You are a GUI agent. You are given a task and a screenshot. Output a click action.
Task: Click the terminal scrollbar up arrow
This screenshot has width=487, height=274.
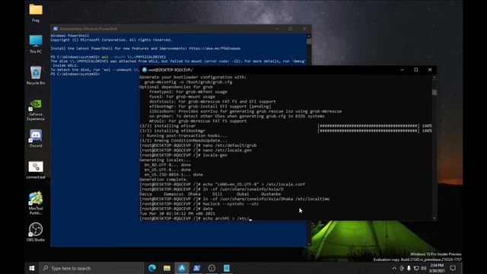(x=434, y=77)
